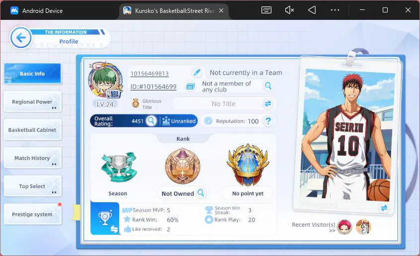Click the player avatar with NBA frame
The height and width of the screenshot is (256, 420).
click(105, 81)
